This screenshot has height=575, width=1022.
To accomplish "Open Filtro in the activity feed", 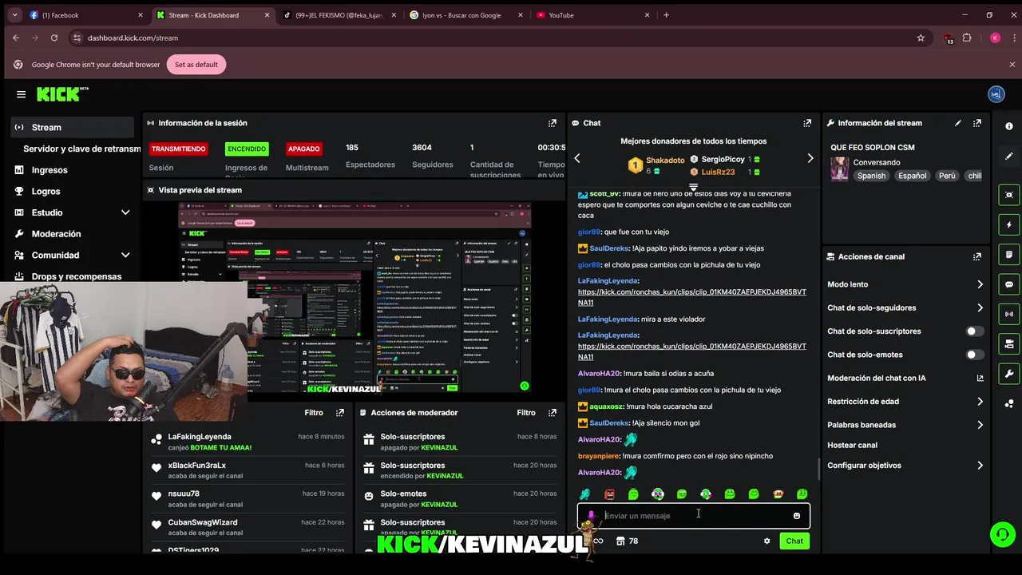I will point(314,413).
